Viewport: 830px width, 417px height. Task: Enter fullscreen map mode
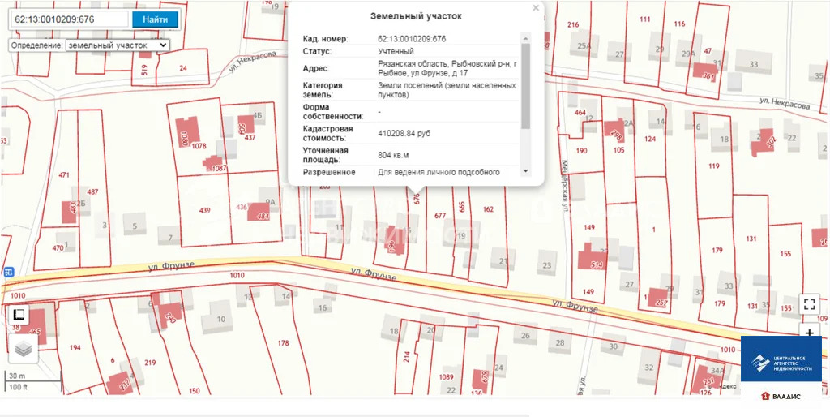coord(809,304)
